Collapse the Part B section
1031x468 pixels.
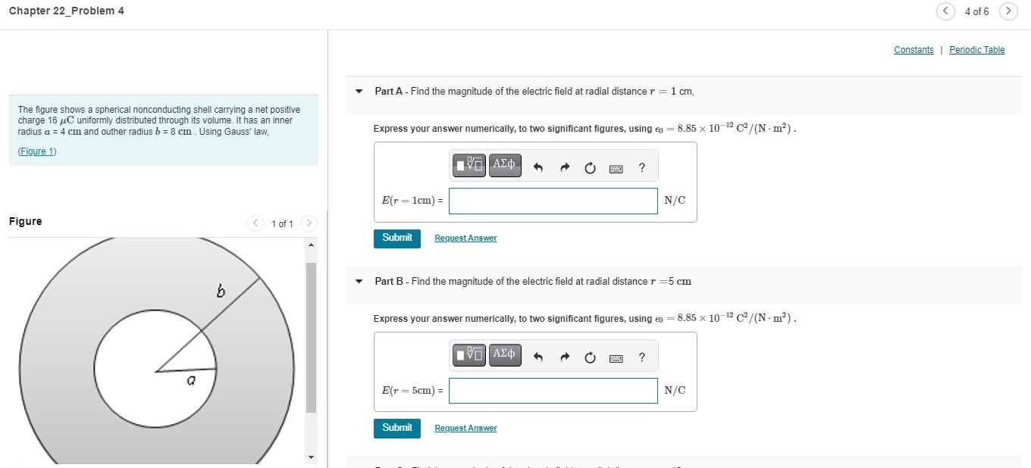click(359, 282)
